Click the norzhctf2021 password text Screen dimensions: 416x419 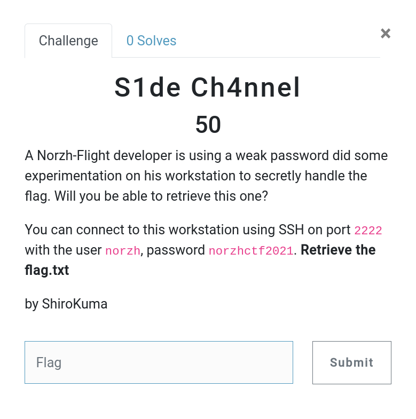tap(250, 250)
